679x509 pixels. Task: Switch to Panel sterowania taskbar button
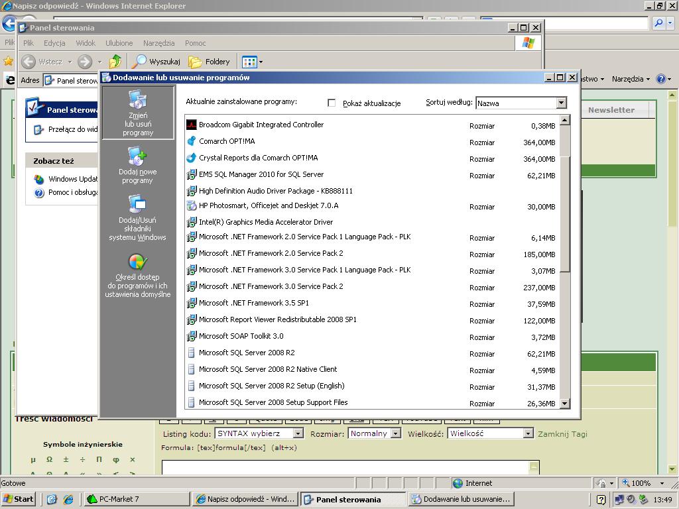(x=353, y=499)
